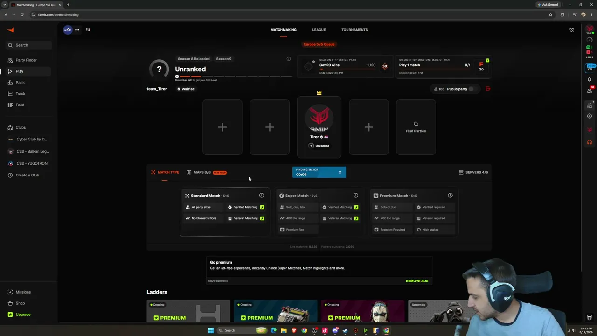Select the CS2 game icon in header

[x=68, y=30]
